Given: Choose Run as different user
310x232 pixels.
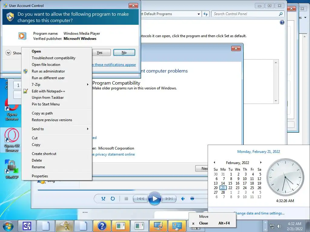Looking at the screenshot, I should (57, 78).
